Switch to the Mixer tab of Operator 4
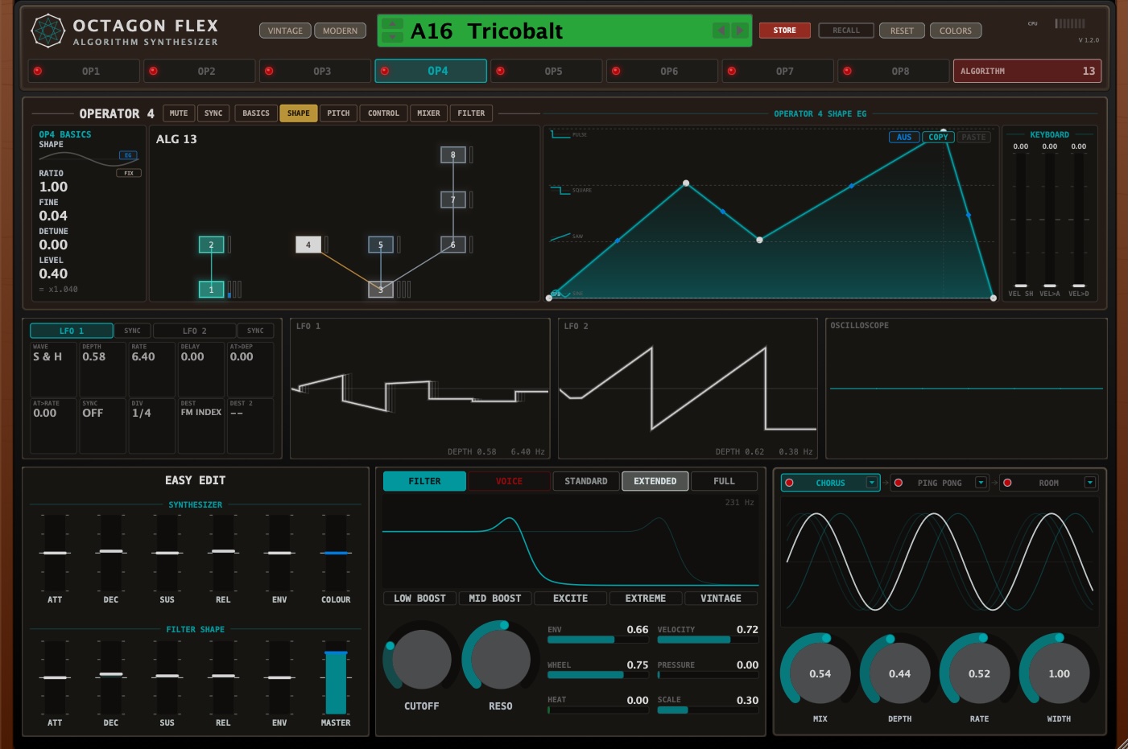The image size is (1128, 749). tap(428, 113)
